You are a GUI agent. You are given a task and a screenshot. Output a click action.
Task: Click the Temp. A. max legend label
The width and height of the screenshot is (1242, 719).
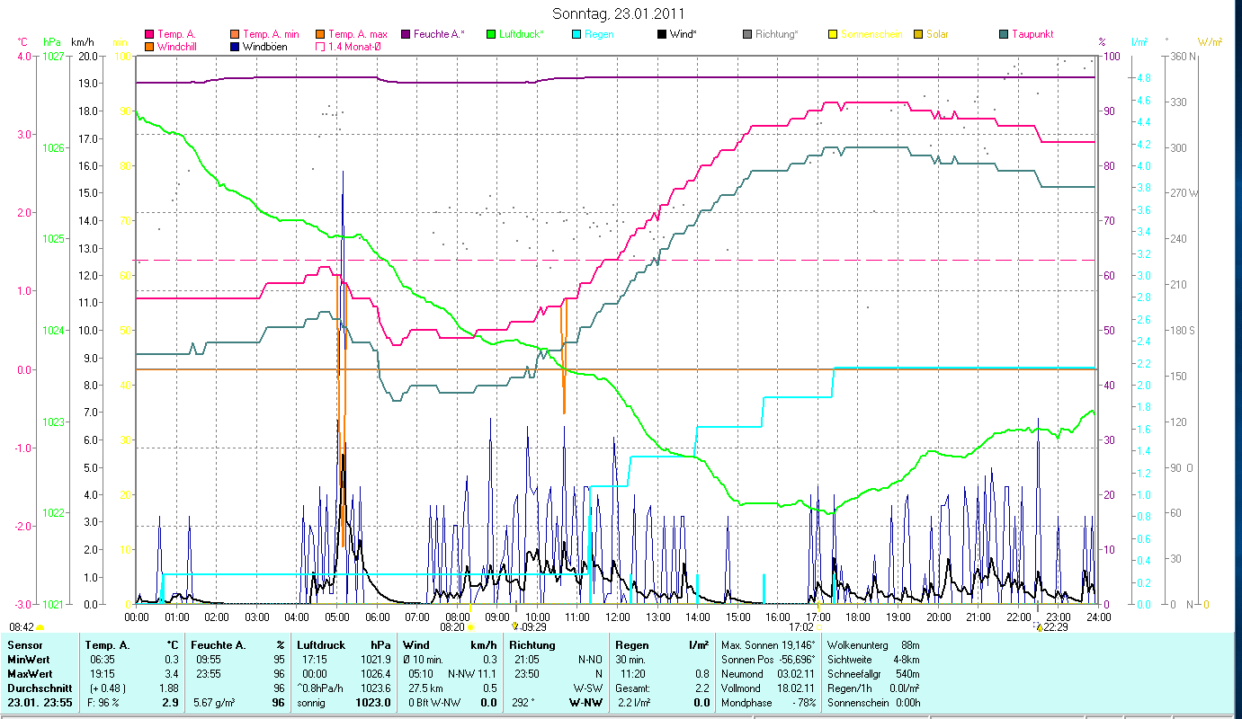click(x=357, y=35)
